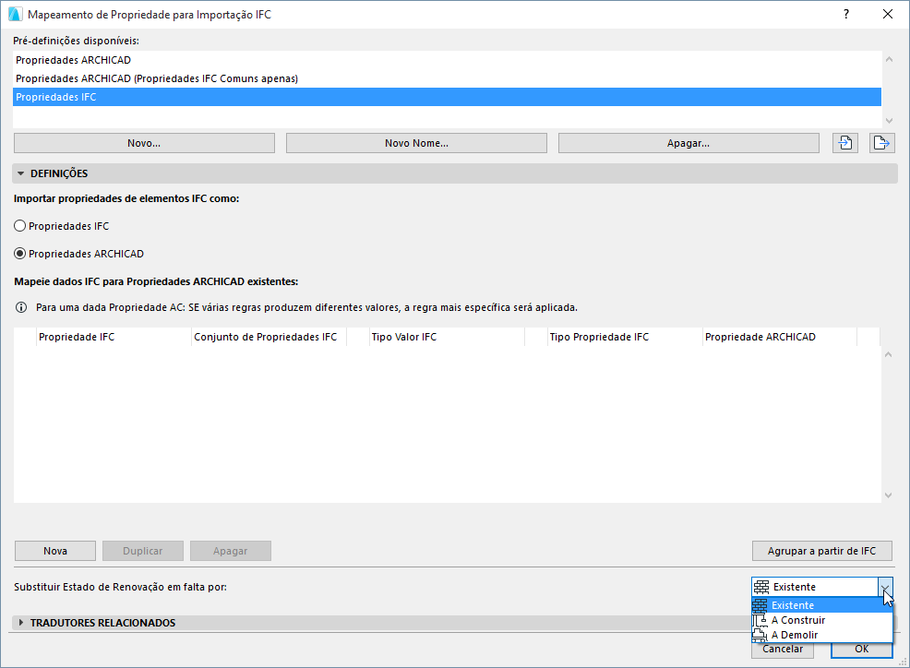Choose Existente in dropdown list
This screenshot has height=668, width=910.
click(x=821, y=605)
